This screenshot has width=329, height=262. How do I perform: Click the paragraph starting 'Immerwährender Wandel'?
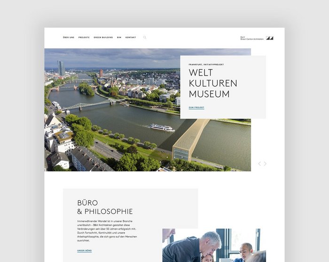click(x=107, y=231)
